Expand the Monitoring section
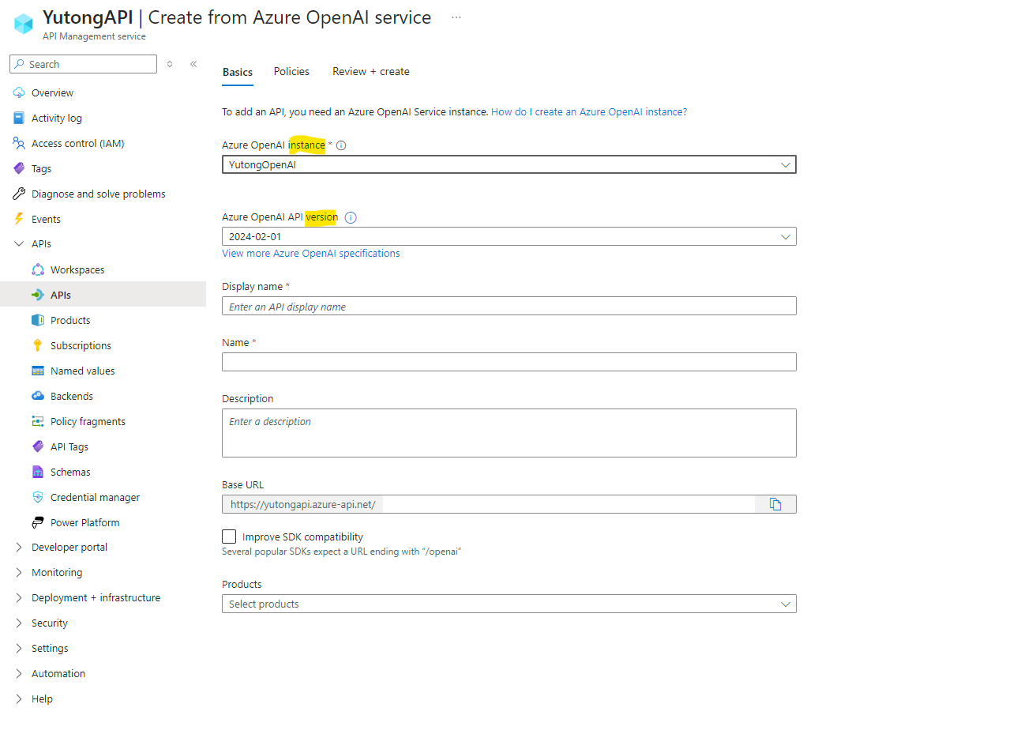This screenshot has height=738, width=1017. pos(19,572)
